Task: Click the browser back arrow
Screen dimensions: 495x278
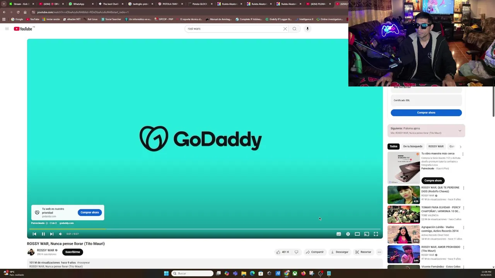Action: [x=4, y=12]
